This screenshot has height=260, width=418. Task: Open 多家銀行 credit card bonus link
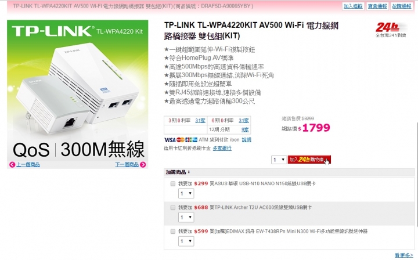coord(222,149)
